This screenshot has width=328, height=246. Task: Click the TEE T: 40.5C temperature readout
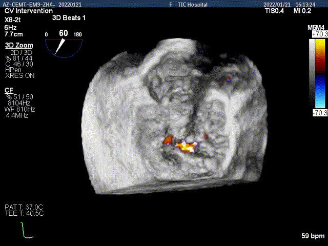click(24, 213)
